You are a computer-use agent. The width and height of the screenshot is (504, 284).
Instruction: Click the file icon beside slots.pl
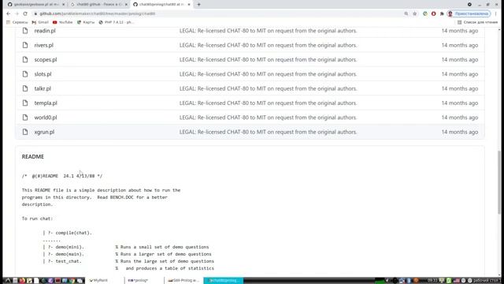(x=25, y=74)
